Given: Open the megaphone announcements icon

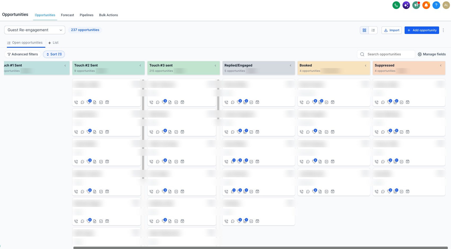Looking at the screenshot, I should [416, 5].
